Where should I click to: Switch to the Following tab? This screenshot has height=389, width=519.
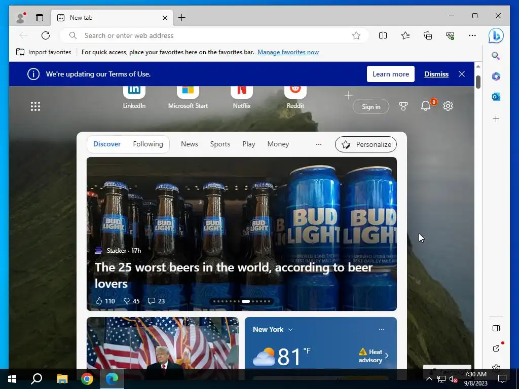[x=148, y=144]
